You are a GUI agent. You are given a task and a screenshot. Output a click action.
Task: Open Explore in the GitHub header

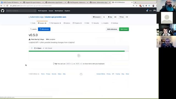67,11
